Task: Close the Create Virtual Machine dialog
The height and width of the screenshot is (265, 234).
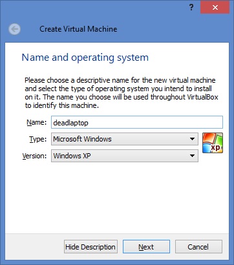Action: [215, 7]
